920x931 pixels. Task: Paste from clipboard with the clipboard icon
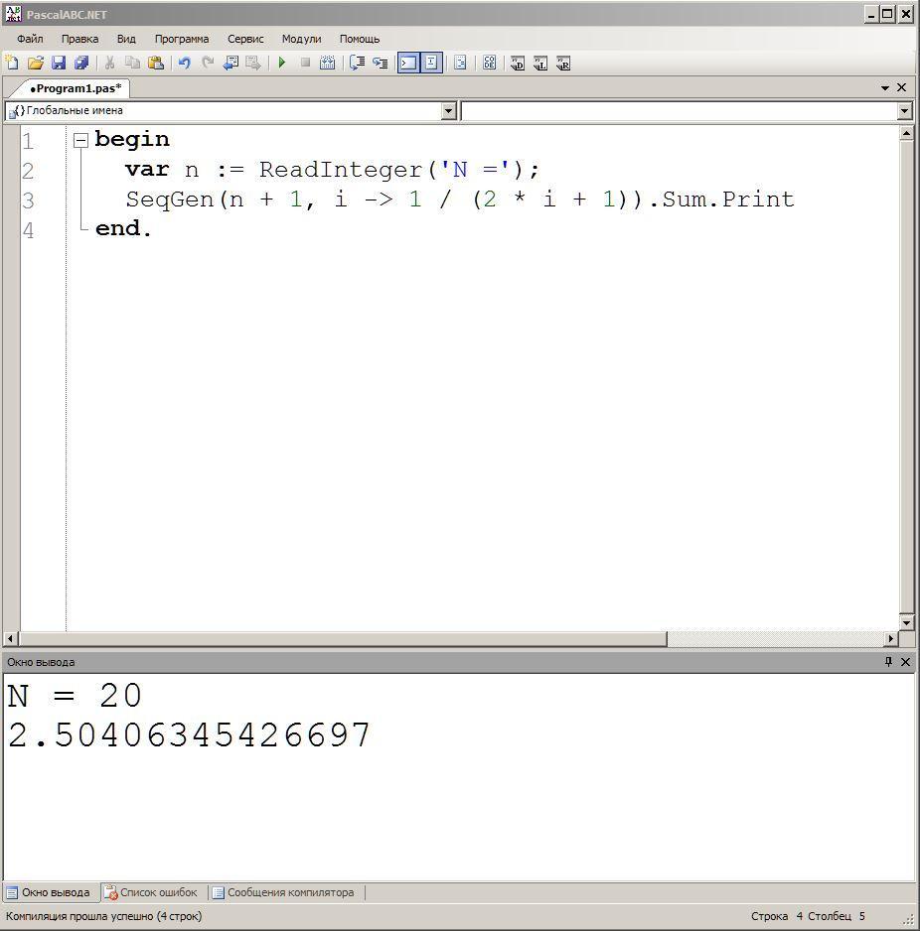pos(156,63)
